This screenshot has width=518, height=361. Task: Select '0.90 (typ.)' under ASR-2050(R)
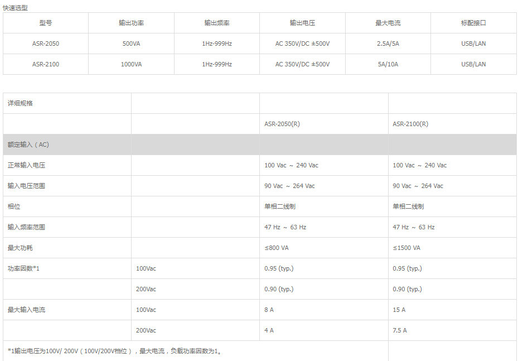pos(279,289)
